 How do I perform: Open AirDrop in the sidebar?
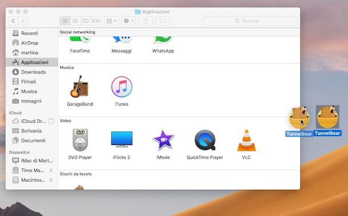pyautogui.click(x=32, y=43)
